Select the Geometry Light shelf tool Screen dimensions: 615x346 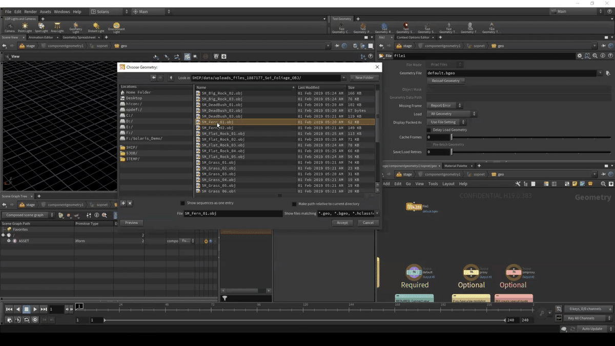pyautogui.click(x=76, y=28)
